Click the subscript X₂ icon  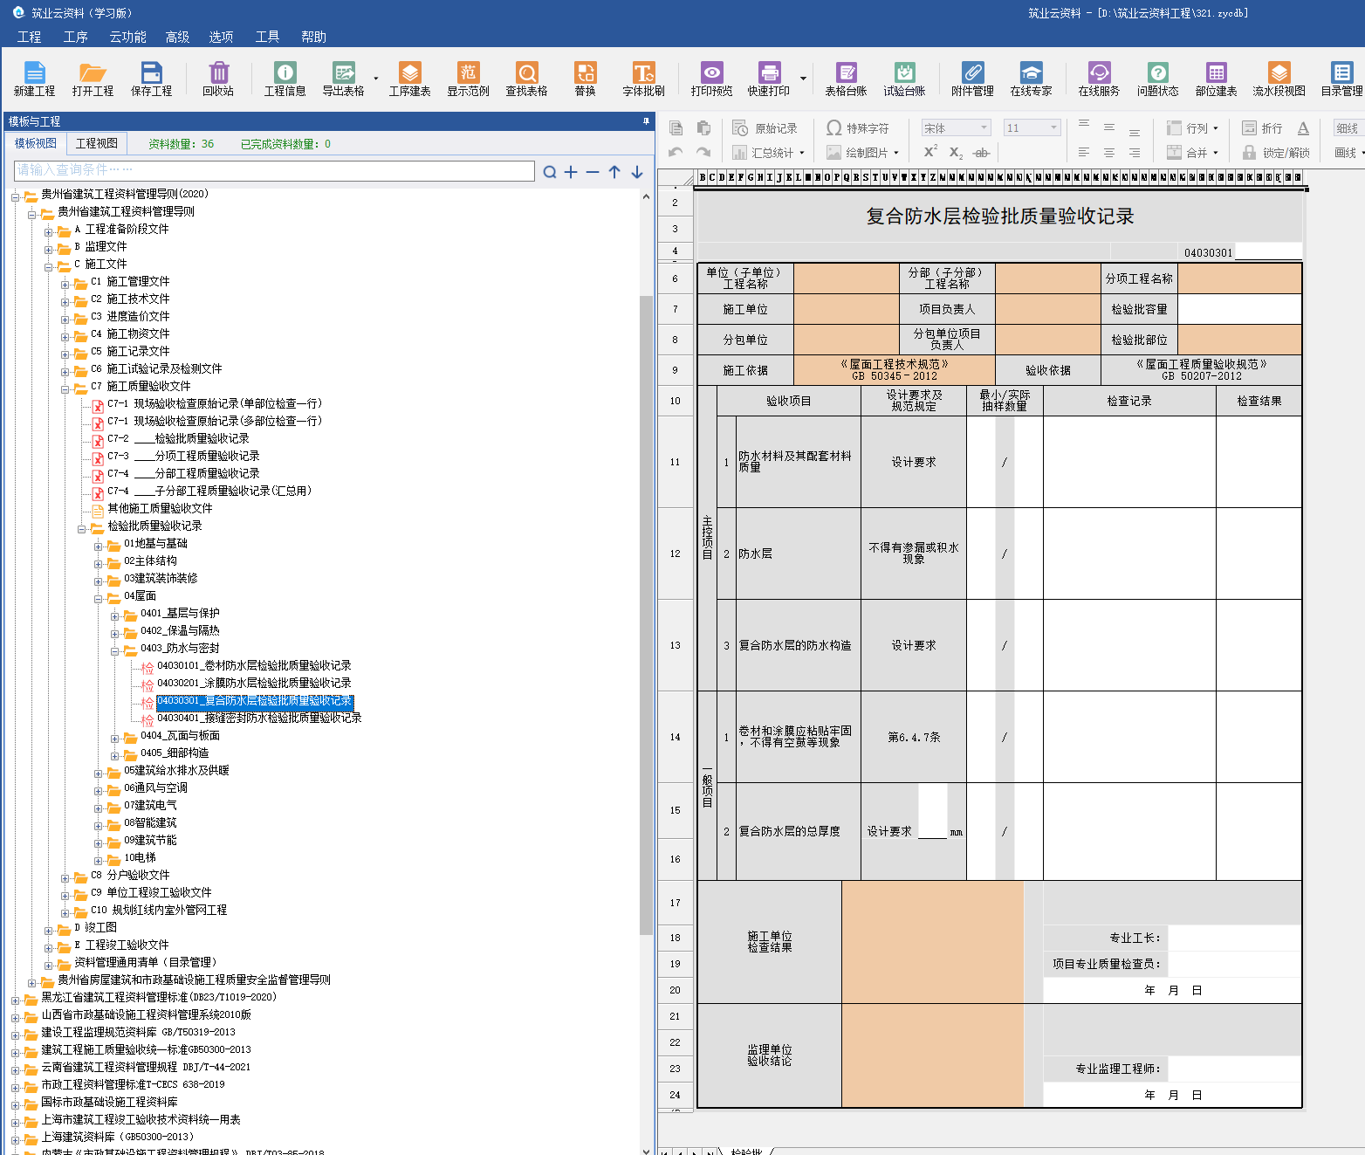956,153
